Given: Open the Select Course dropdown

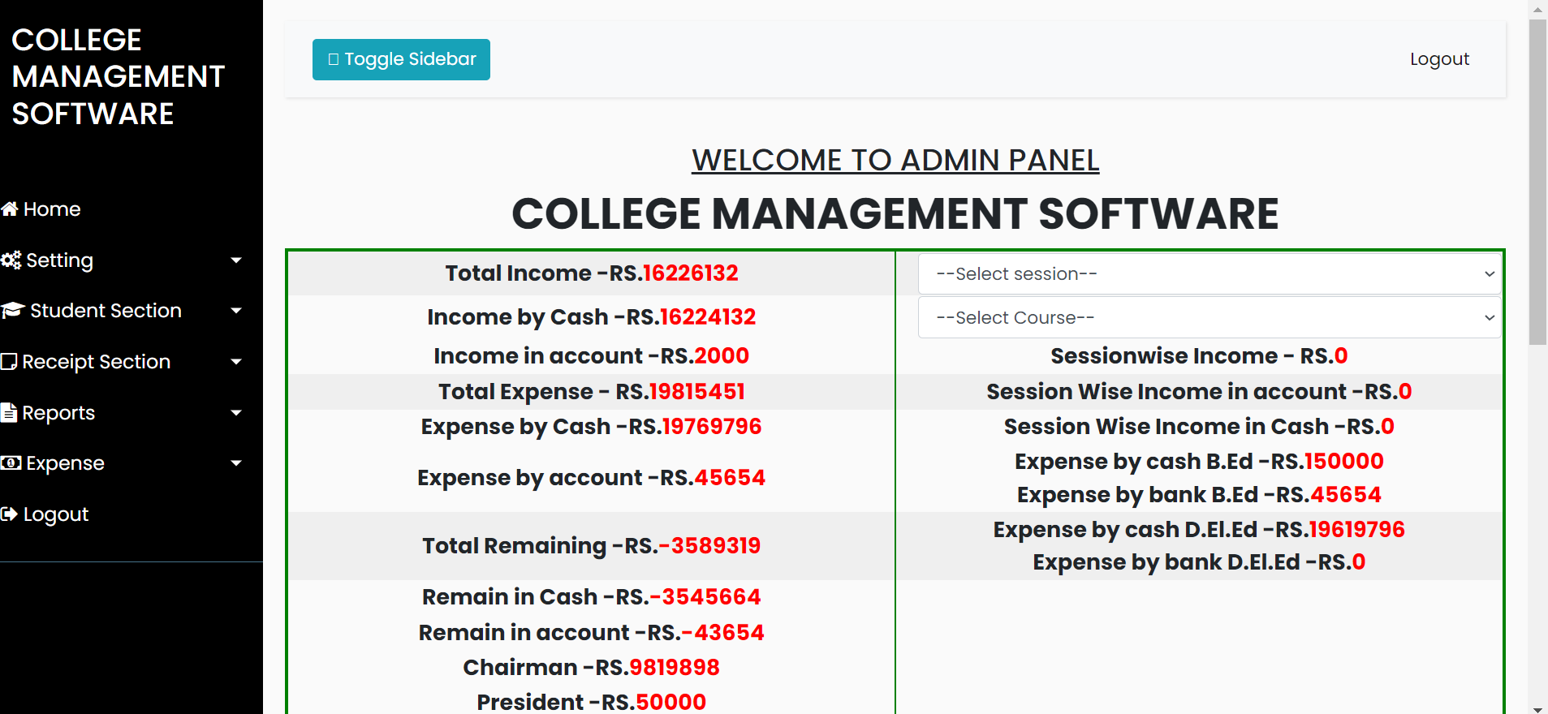Looking at the screenshot, I should pos(1209,318).
